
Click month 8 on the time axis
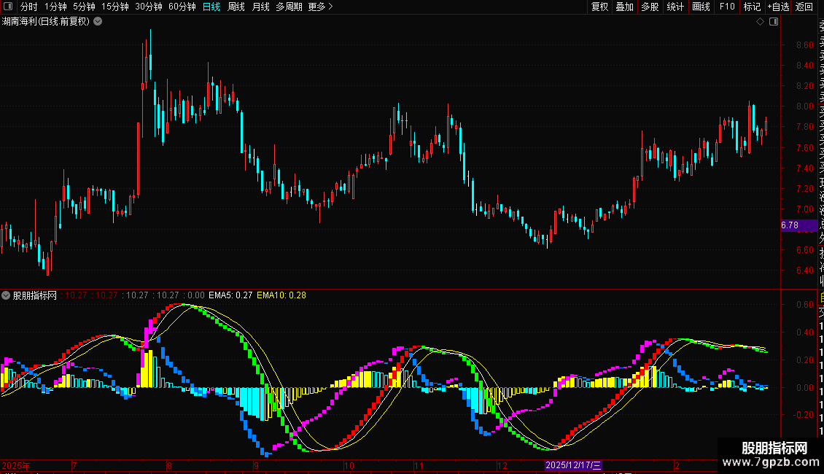pos(169,465)
